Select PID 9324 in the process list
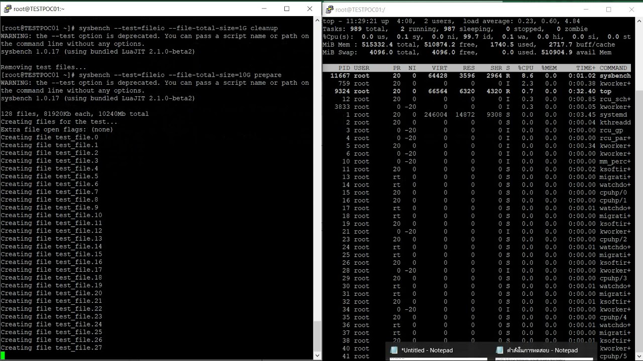 click(342, 91)
